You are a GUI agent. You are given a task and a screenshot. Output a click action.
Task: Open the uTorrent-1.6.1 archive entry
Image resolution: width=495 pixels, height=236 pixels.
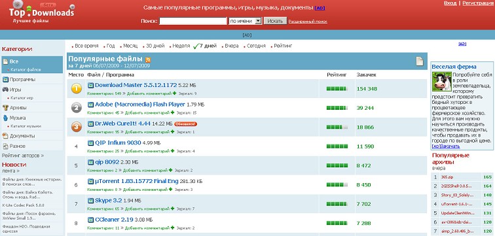click(457, 204)
